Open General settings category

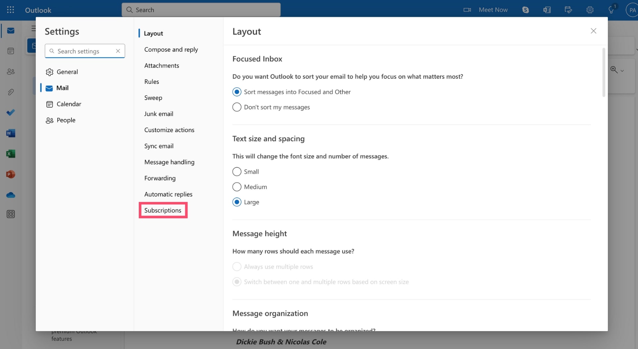pyautogui.click(x=62, y=72)
